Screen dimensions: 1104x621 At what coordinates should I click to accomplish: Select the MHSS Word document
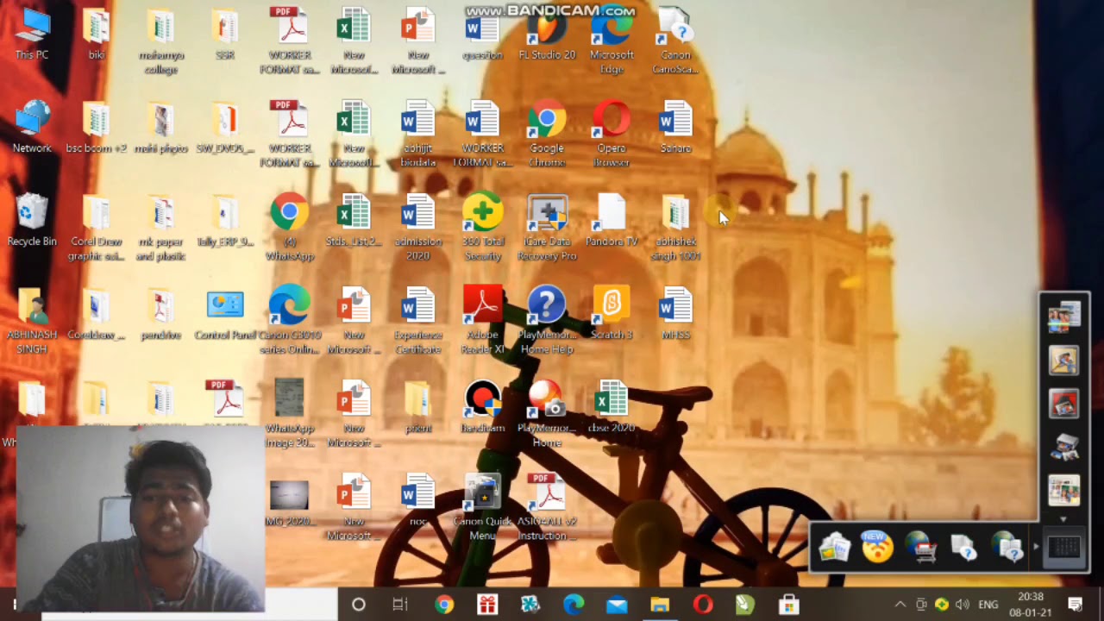[x=675, y=314]
